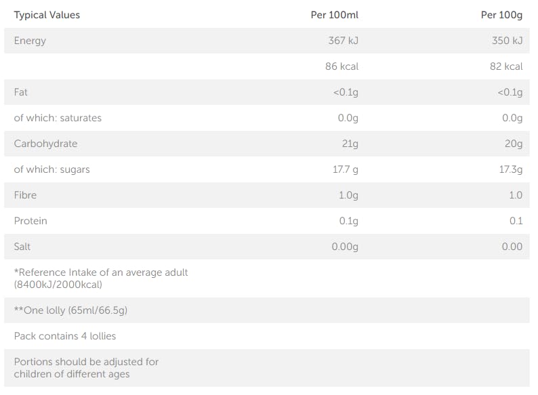538x395 pixels.
Task: Select the Energy row label
Action: click(30, 41)
